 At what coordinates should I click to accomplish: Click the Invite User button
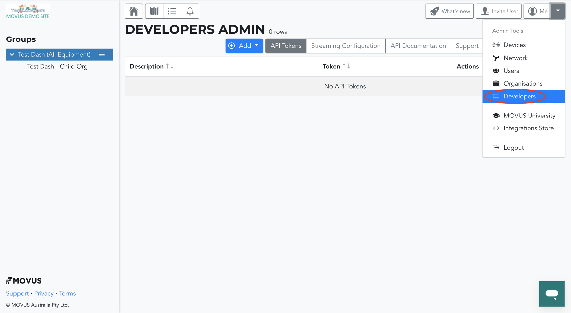[499, 11]
